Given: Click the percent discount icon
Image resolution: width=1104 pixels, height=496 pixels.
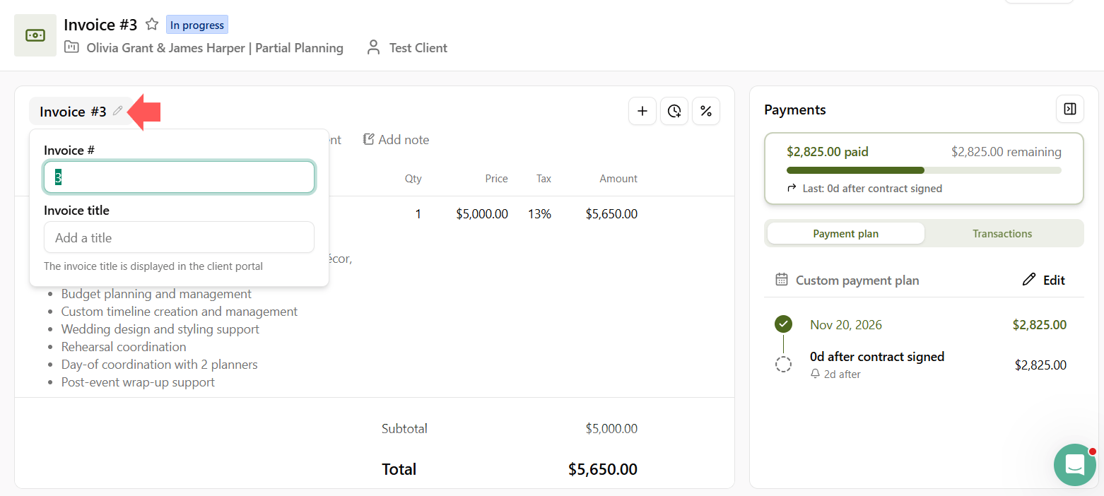Looking at the screenshot, I should coord(706,111).
